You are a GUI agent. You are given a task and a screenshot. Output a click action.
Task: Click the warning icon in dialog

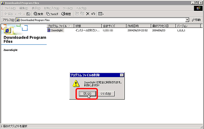coord(76,84)
